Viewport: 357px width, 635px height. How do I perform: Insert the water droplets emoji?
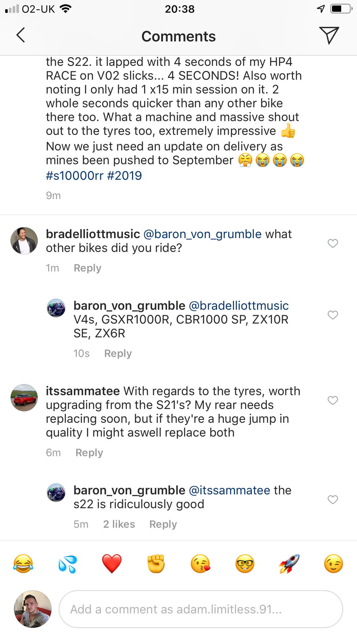pyautogui.click(x=67, y=564)
